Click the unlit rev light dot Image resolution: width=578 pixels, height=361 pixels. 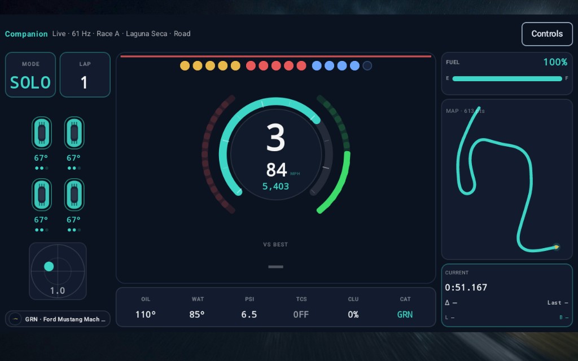367,65
